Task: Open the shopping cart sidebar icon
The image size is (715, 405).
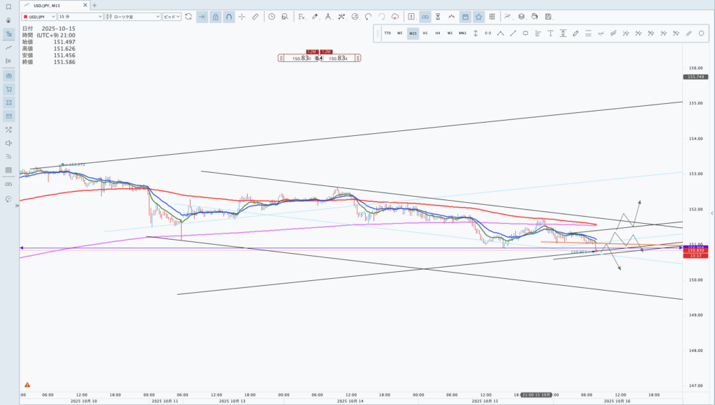Action: (x=8, y=89)
